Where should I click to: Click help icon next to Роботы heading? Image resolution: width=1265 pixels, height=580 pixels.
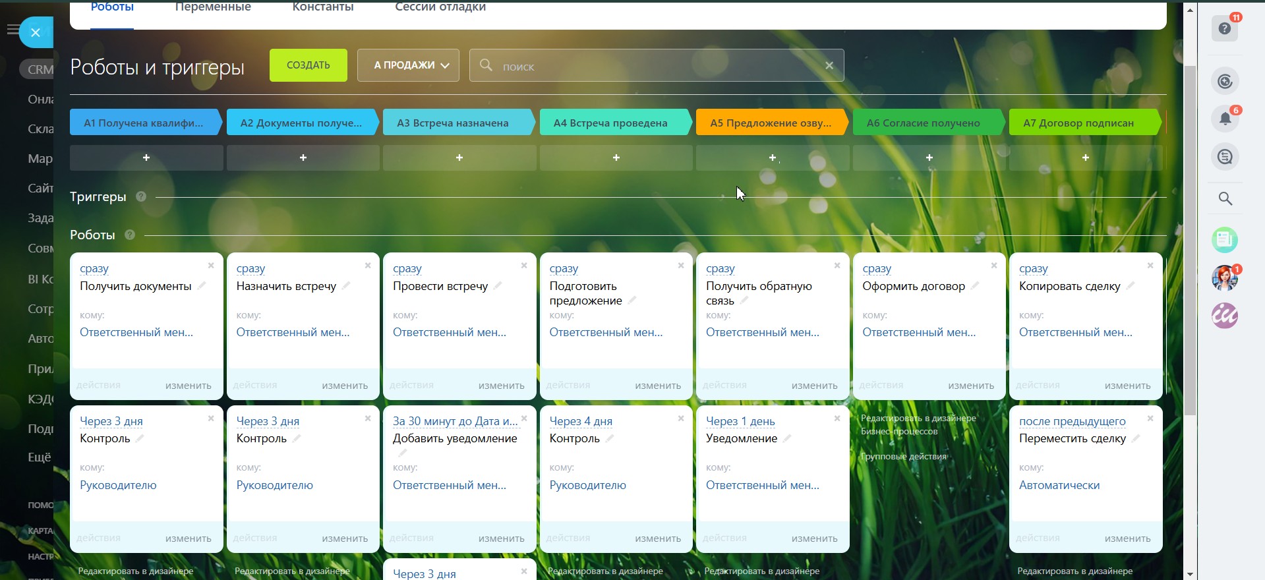pyautogui.click(x=130, y=235)
